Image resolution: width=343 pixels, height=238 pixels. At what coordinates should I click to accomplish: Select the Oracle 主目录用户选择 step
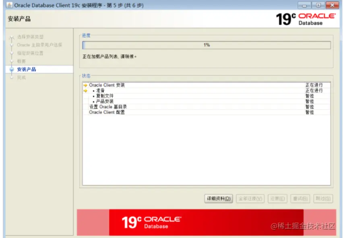tap(39, 45)
